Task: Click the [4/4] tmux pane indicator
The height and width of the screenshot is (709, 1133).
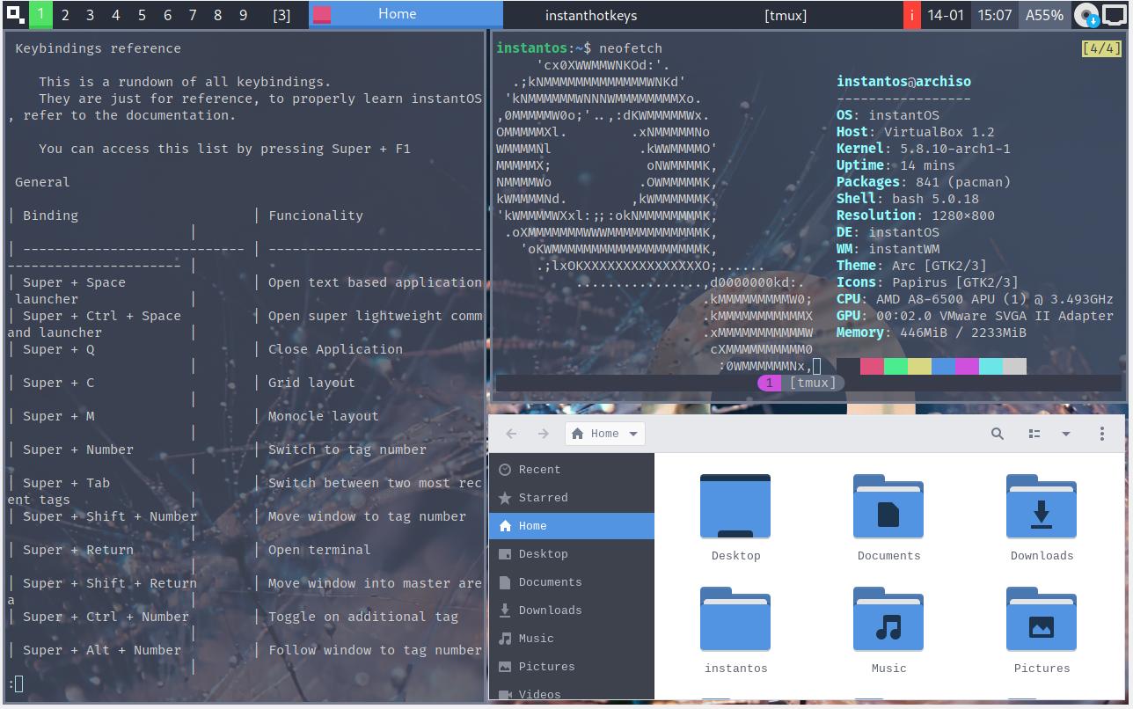Action: [1102, 48]
